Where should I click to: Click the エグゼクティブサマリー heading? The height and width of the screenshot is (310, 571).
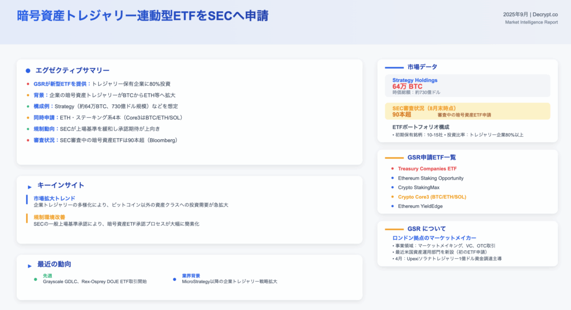pos(72,70)
